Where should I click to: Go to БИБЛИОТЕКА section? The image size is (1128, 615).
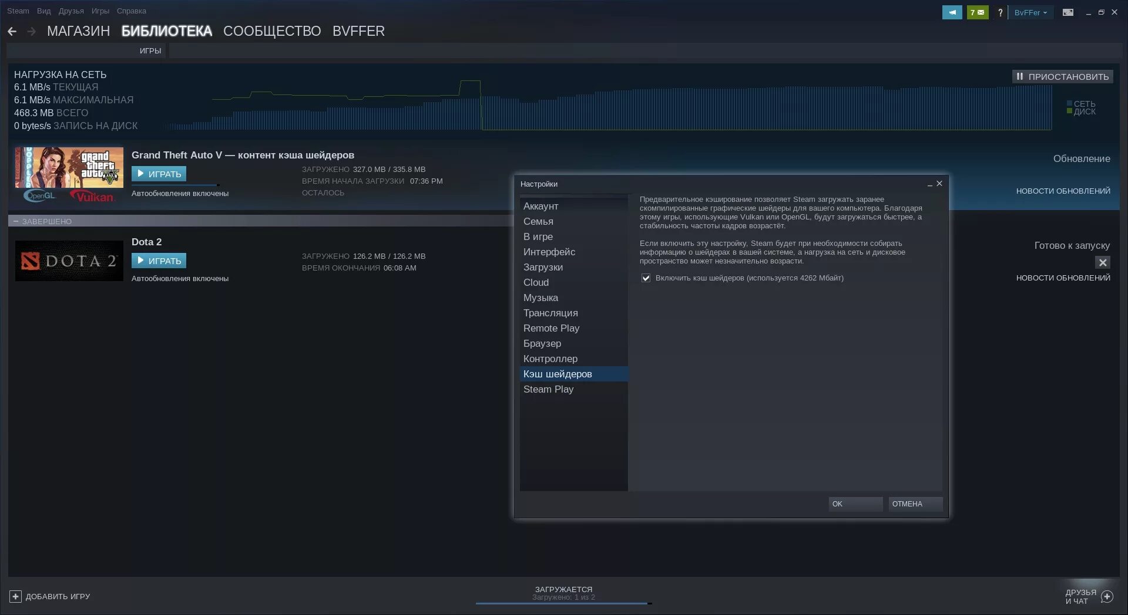(167, 31)
